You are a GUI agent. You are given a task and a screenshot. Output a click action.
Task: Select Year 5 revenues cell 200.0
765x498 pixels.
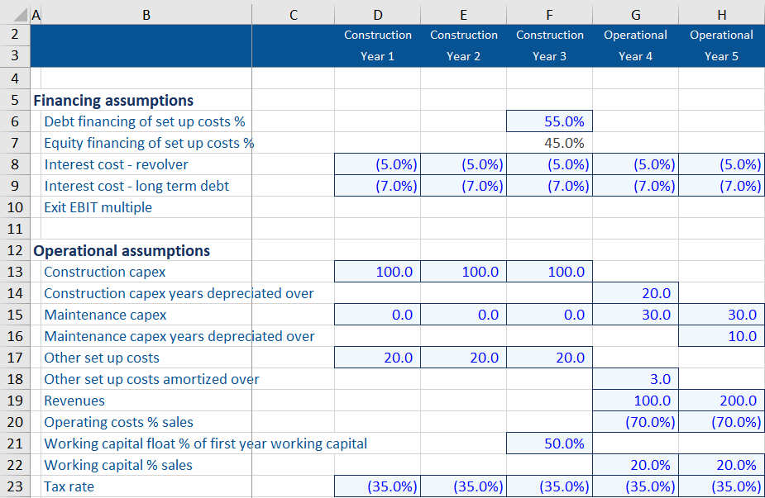coord(721,401)
